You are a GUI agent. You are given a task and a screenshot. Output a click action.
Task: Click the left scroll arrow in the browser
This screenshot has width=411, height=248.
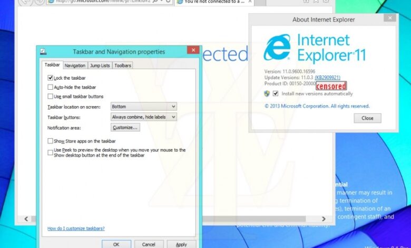pyautogui.click(x=26, y=219)
